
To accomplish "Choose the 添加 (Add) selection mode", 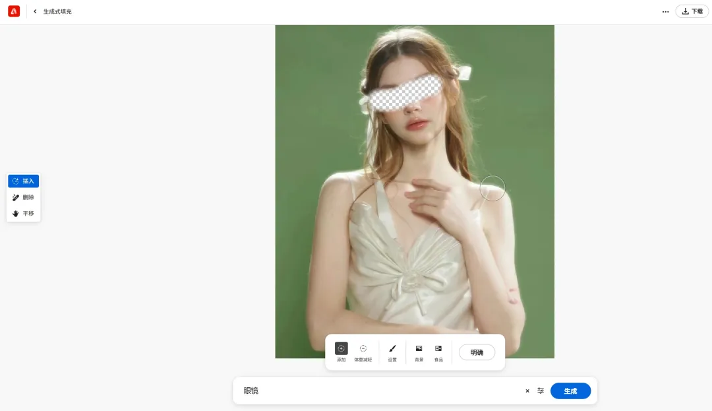I will tap(341, 349).
